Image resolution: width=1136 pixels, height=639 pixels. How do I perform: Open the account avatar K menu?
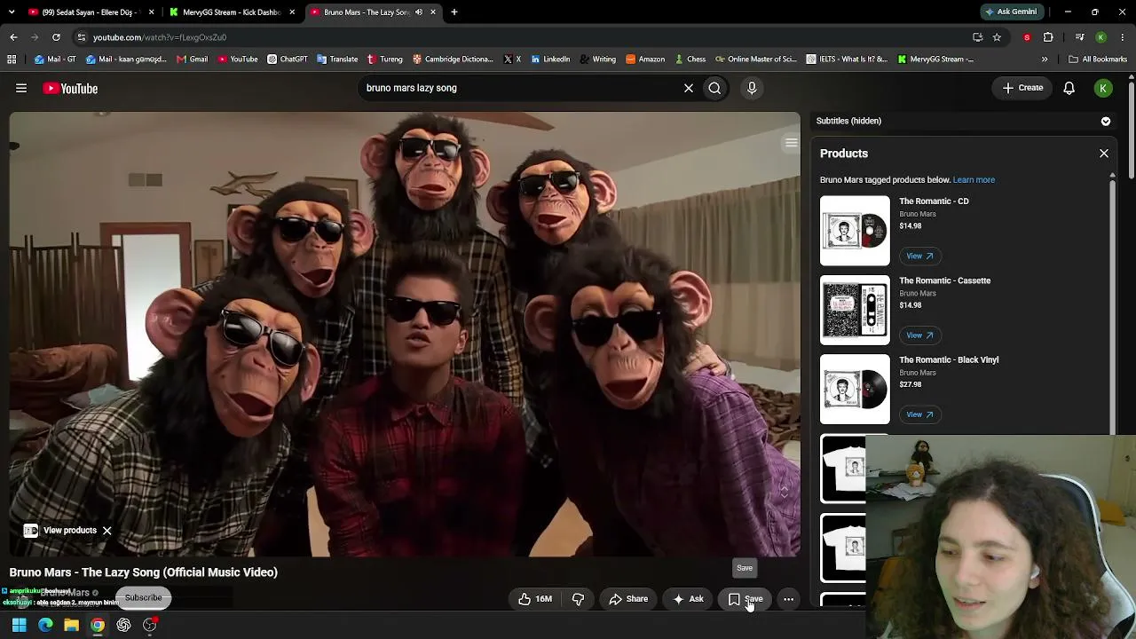click(x=1103, y=88)
